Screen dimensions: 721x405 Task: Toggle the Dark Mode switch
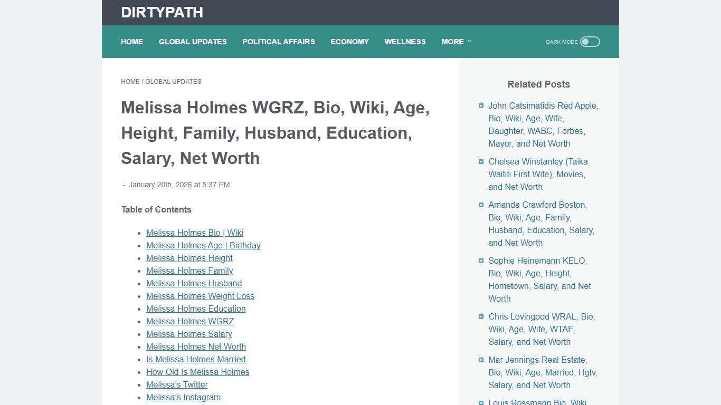(x=590, y=41)
